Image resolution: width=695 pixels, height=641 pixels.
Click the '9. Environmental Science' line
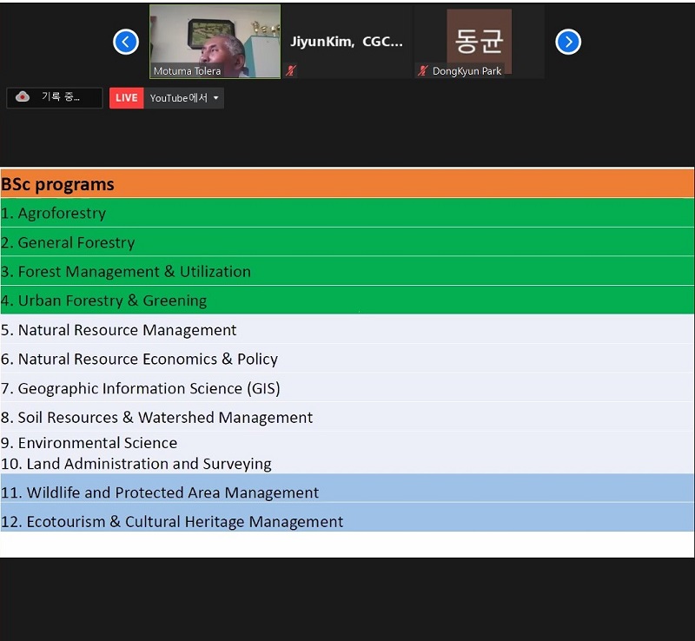coord(89,443)
